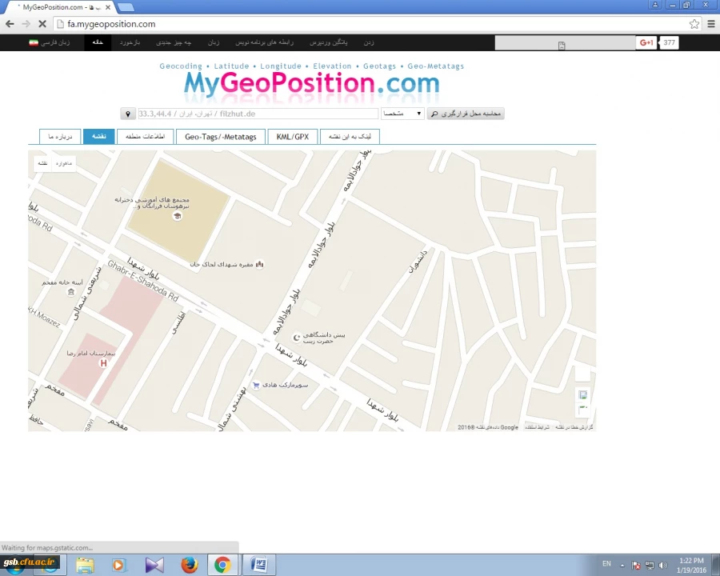Viewport: 720px width, 576px height.
Task: Click the calculate geolocation button (محاسبه محل قرارگیری)
Action: pos(466,114)
